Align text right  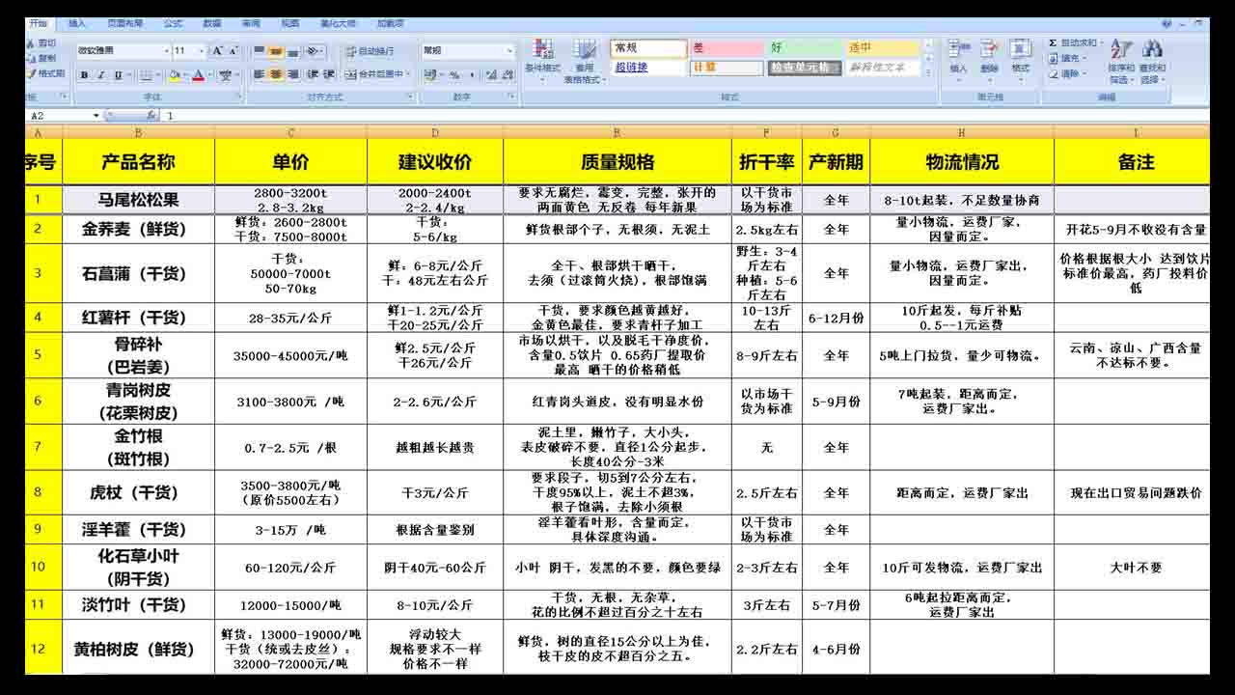[292, 74]
